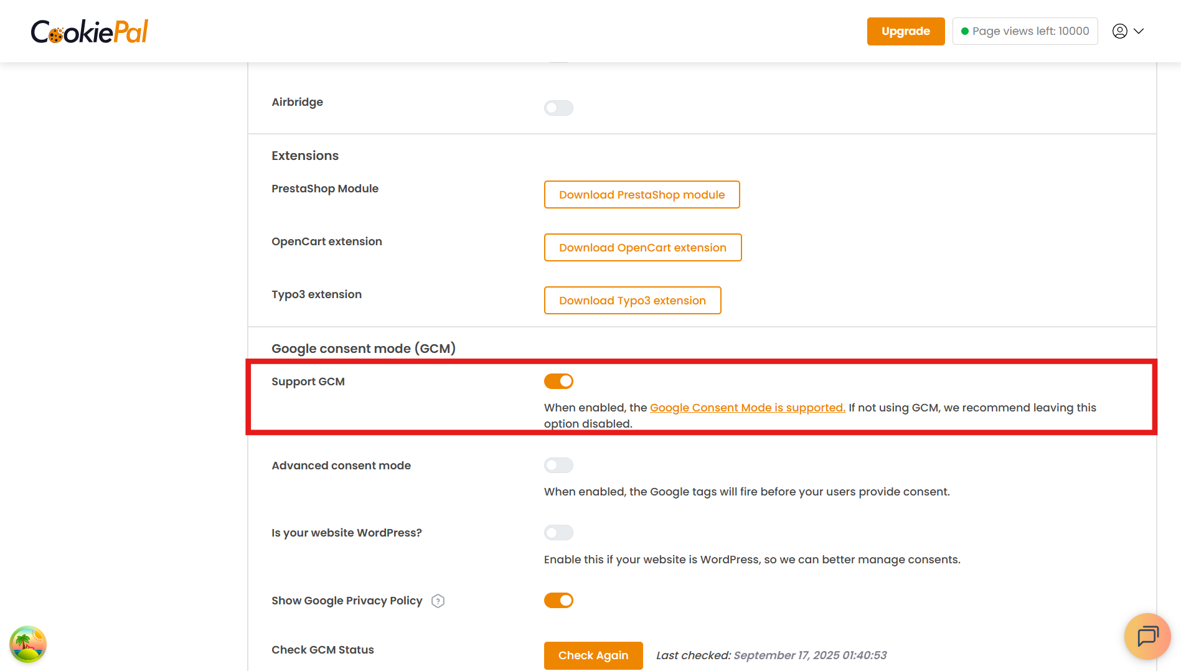Enable the Is your website WordPress toggle
This screenshot has width=1181, height=671.
pyautogui.click(x=558, y=532)
